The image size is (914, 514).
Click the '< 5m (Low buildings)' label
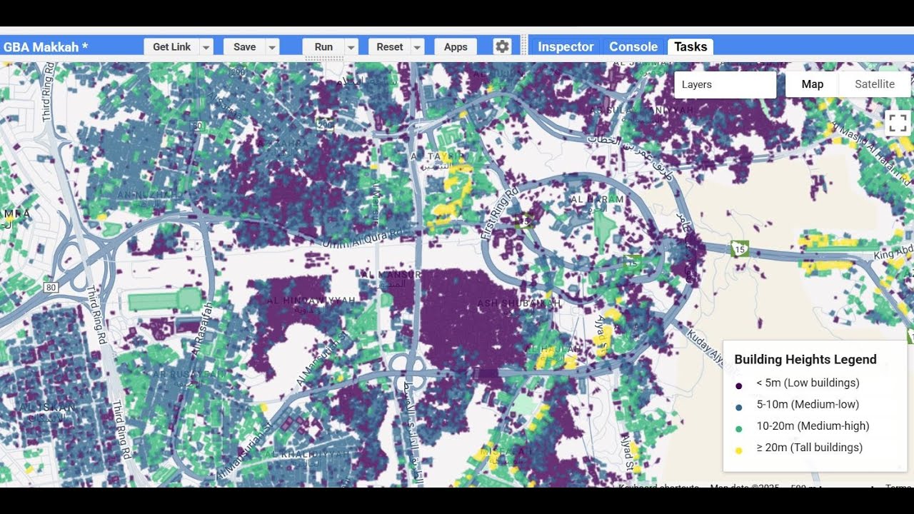808,383
